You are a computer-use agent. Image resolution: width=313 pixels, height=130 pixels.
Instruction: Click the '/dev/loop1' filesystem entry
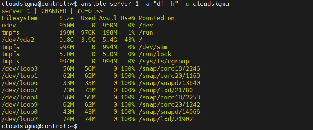point(19,76)
